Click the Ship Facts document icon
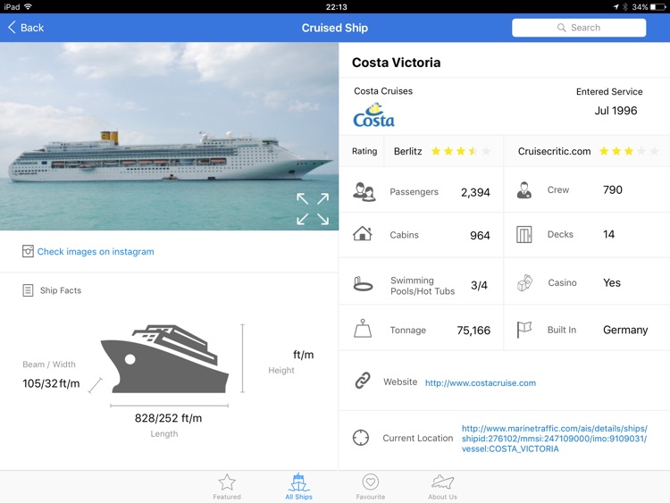670x503 pixels. click(28, 290)
